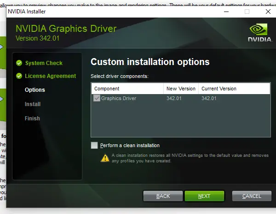The height and width of the screenshot is (214, 276).
Task: Select the Finish step
Action: click(x=32, y=118)
